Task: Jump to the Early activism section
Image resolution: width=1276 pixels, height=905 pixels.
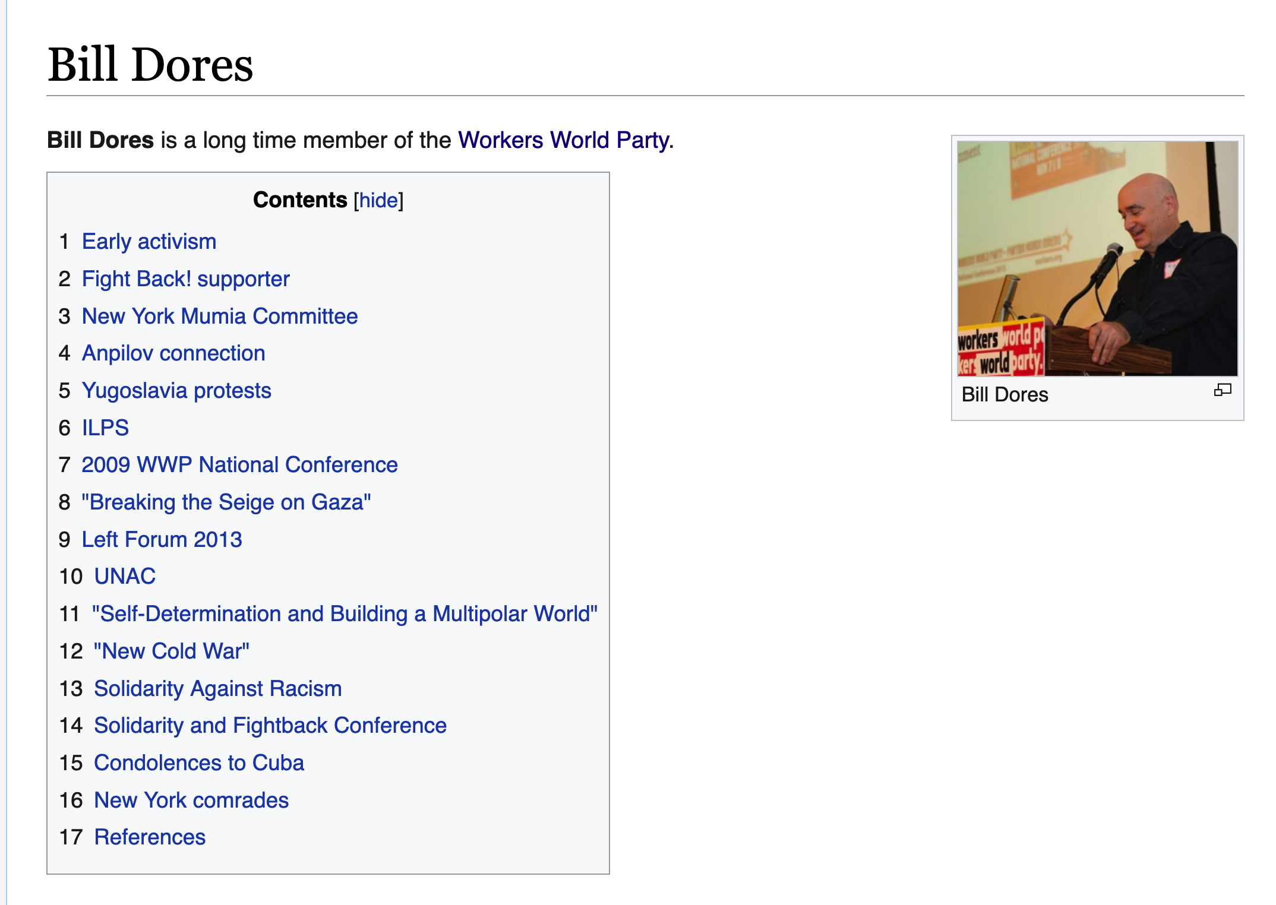Action: [149, 242]
